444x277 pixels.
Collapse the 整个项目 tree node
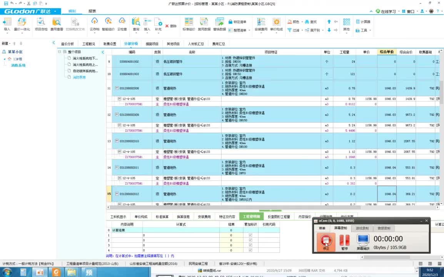60,52
